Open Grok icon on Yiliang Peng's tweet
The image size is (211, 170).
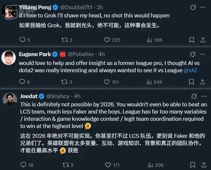pos(193,8)
